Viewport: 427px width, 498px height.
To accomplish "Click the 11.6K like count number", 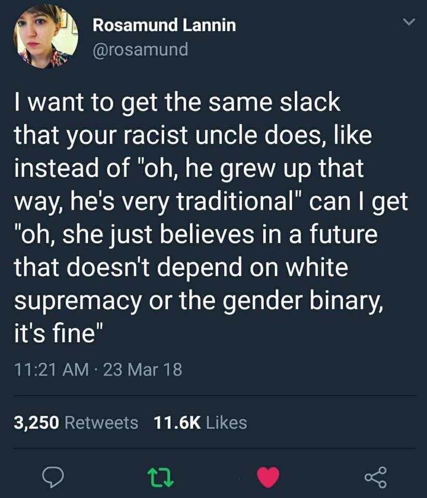I will pos(177,423).
